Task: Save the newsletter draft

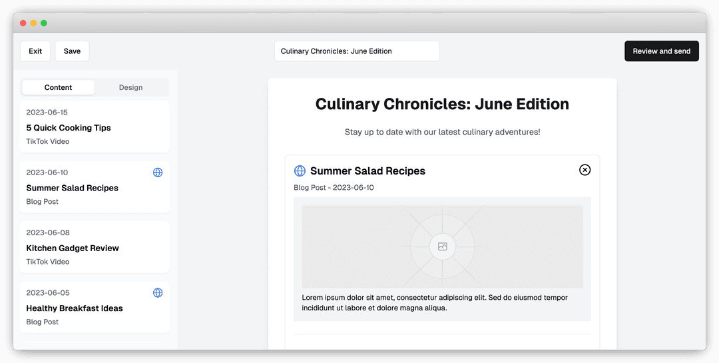Action: [72, 51]
